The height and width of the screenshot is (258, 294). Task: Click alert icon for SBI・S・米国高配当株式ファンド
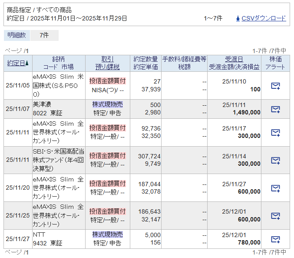(x=275, y=160)
